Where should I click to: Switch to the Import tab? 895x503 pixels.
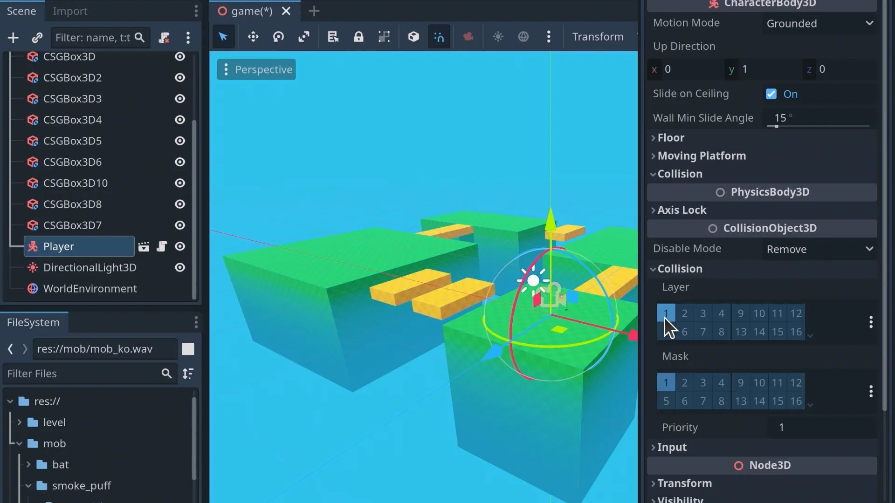pyautogui.click(x=70, y=11)
